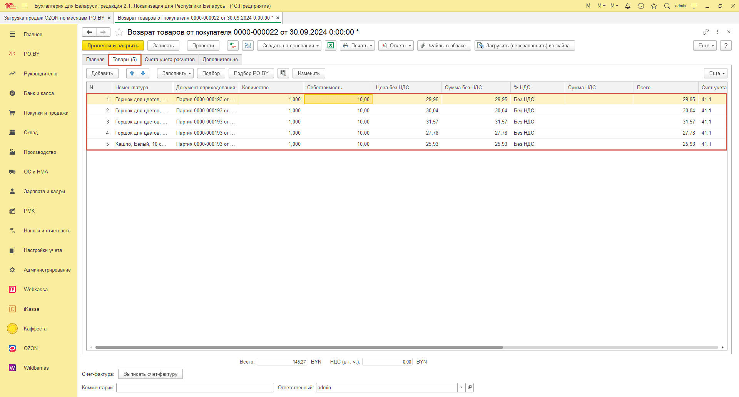Screen dimensions: 739x397
Task: Open help question mark button
Action: [726, 45]
